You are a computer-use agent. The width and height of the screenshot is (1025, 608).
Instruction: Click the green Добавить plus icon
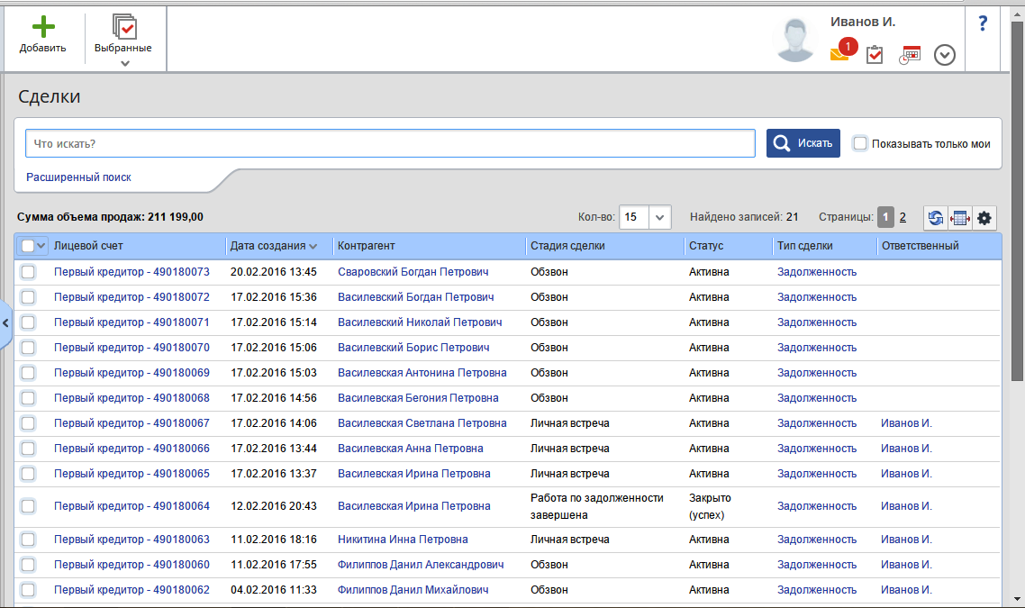point(42,27)
